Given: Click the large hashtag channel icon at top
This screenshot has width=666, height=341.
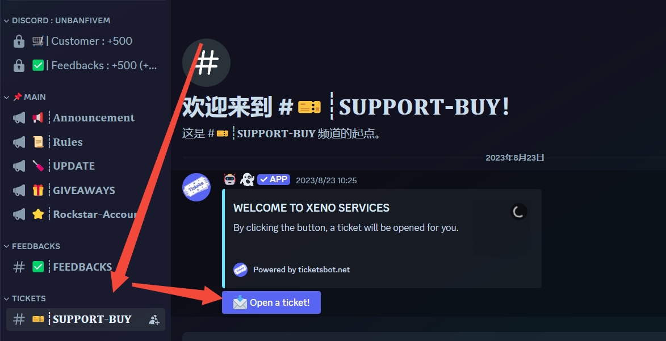Looking at the screenshot, I should [x=207, y=63].
